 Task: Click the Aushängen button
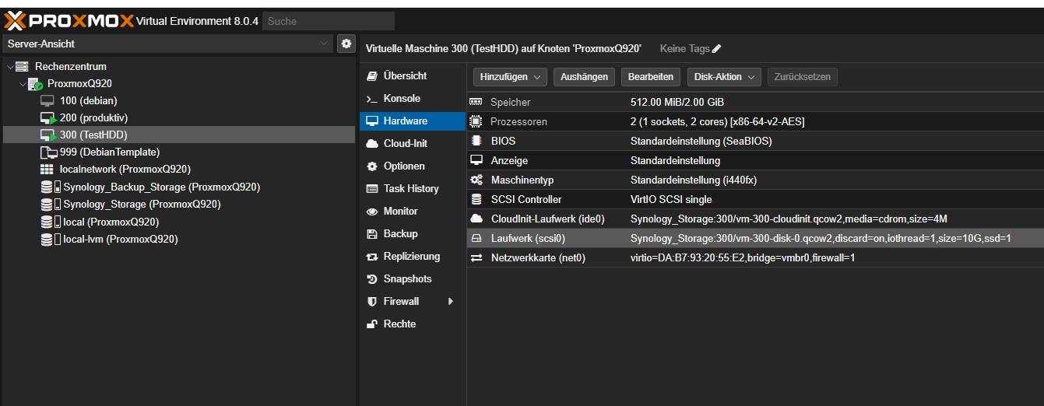(x=584, y=77)
